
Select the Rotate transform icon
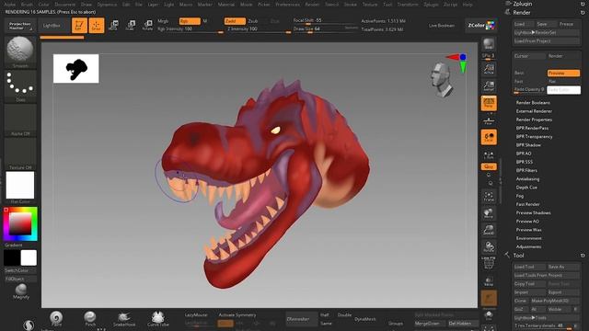[x=147, y=26]
